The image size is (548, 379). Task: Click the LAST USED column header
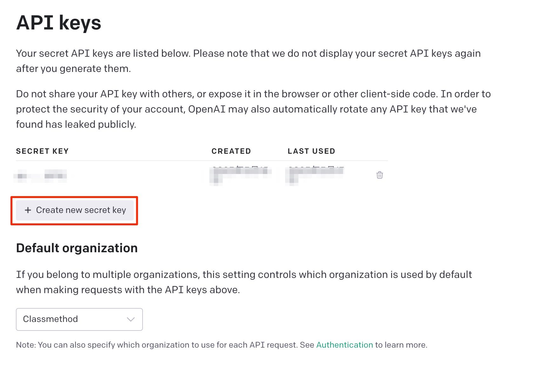311,151
